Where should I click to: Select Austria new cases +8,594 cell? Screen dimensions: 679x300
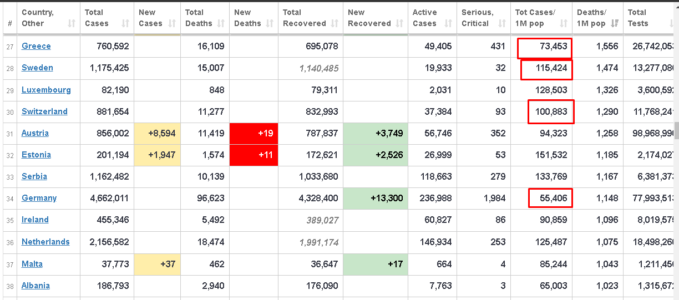pyautogui.click(x=157, y=133)
